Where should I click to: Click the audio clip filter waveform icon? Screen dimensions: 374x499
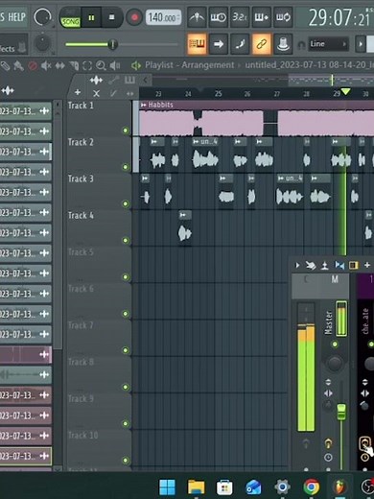(x=96, y=81)
